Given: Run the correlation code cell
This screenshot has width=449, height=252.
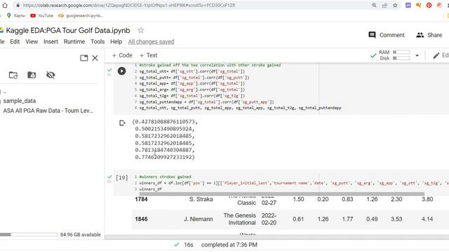Looking at the screenshot, I should 121,71.
